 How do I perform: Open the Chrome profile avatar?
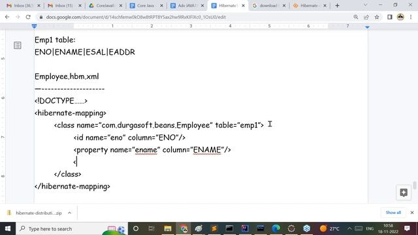400,17
